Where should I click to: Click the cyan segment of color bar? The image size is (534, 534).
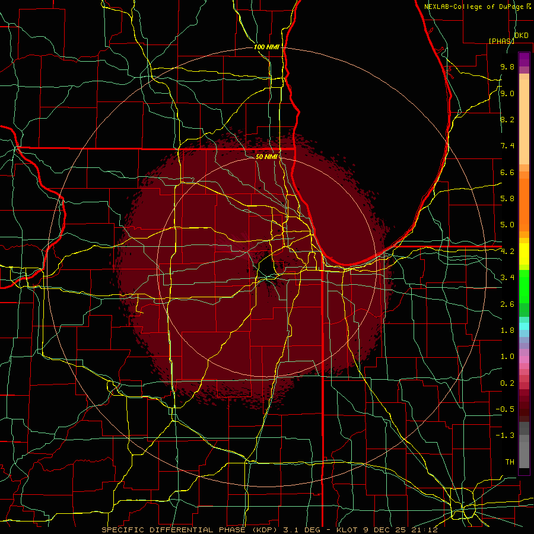[x=524, y=326]
